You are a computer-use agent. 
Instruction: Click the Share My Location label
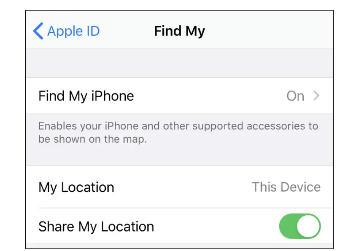click(96, 227)
